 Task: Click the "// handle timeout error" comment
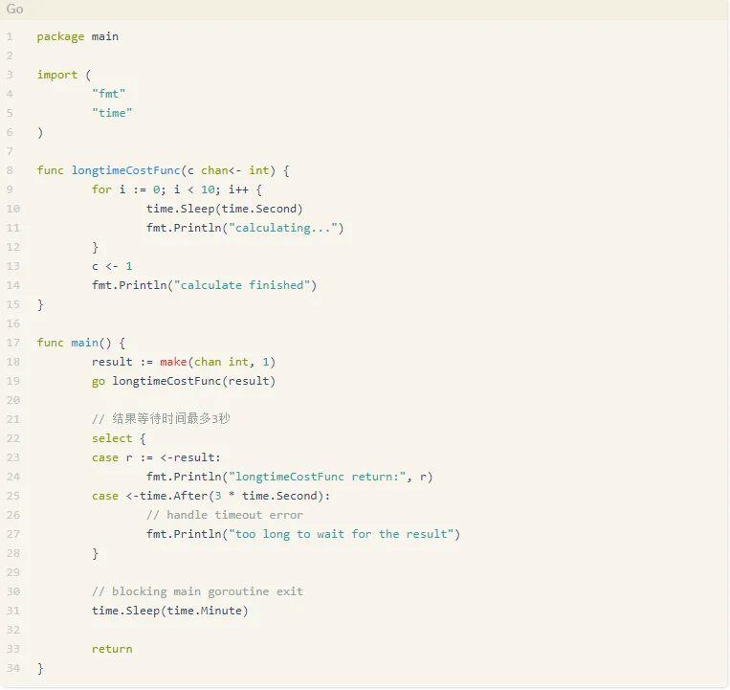point(225,515)
